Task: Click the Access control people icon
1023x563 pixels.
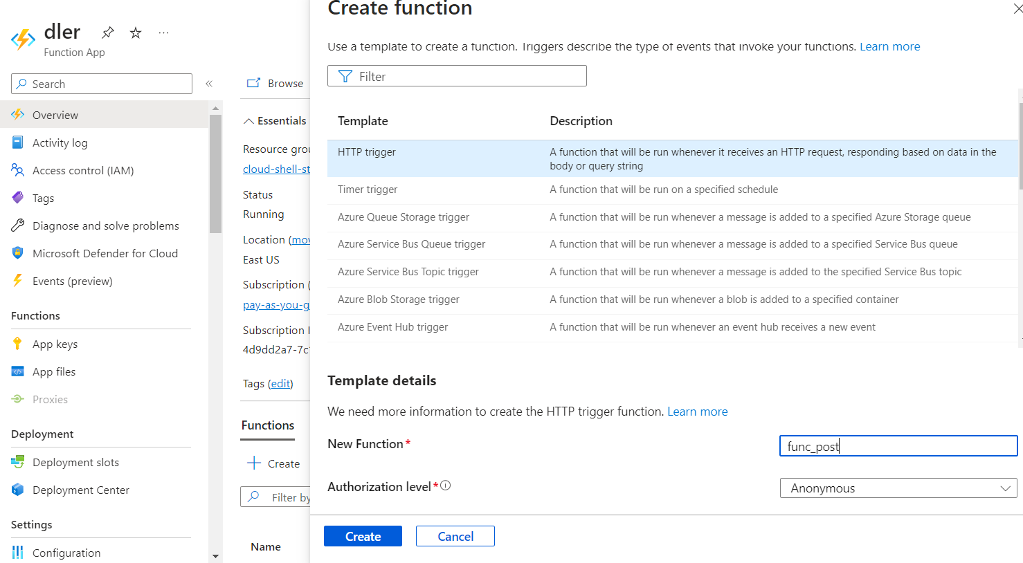Action: coord(18,170)
